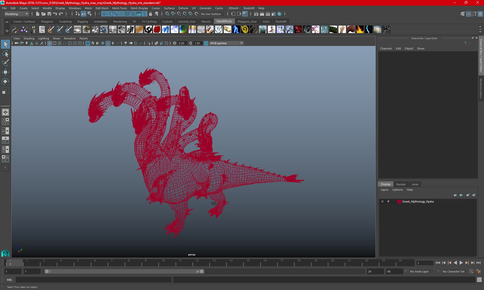Click the undo arrow icon

point(55,14)
